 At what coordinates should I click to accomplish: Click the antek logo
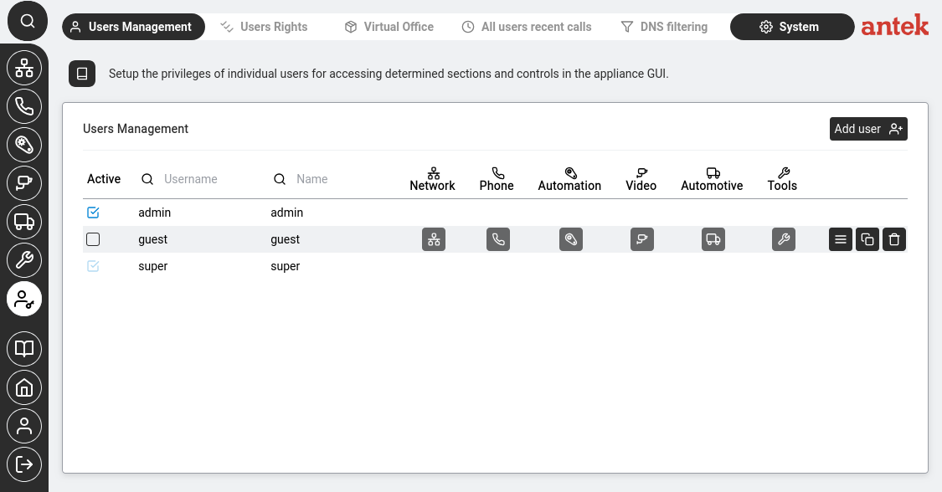tap(894, 25)
